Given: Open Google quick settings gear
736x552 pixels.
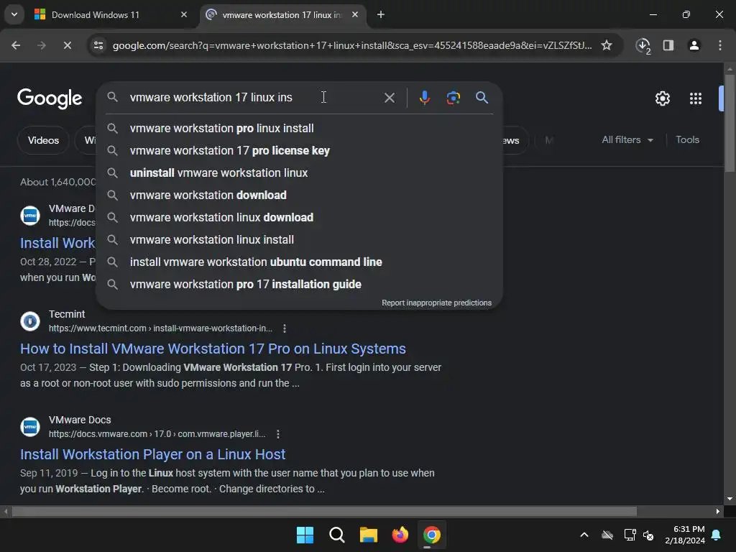Looking at the screenshot, I should click(x=662, y=98).
